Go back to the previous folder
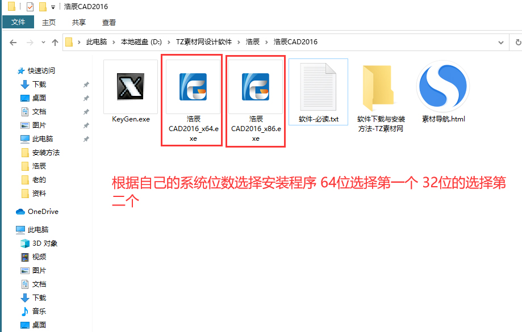The image size is (522, 332). tap(13, 42)
